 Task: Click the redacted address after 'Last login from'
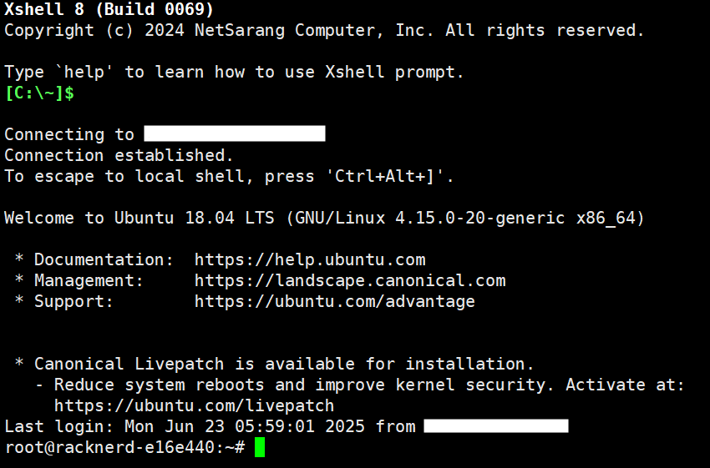[x=496, y=426]
